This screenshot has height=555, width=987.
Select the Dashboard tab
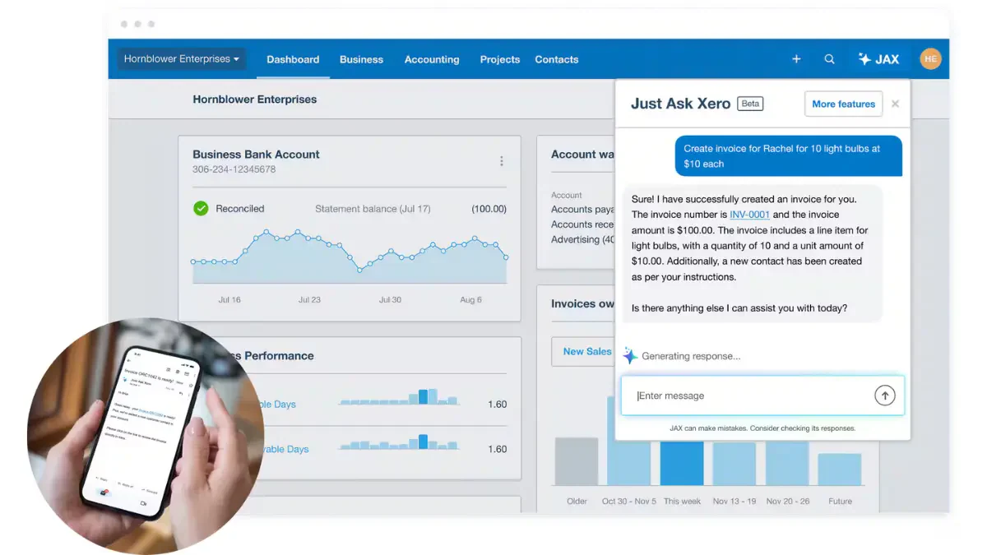(x=293, y=59)
